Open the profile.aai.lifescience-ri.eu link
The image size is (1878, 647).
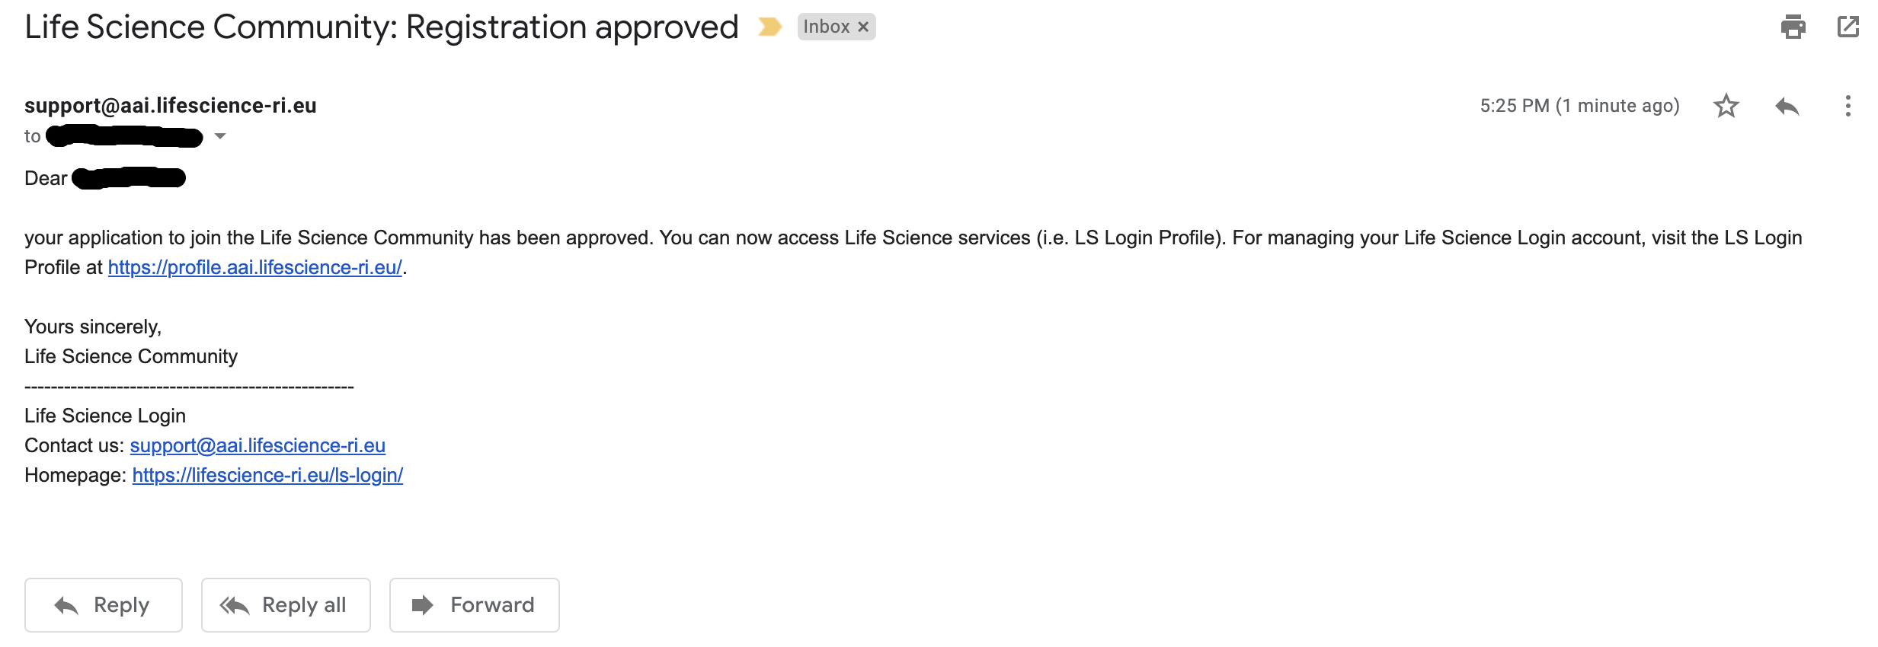pyautogui.click(x=254, y=267)
